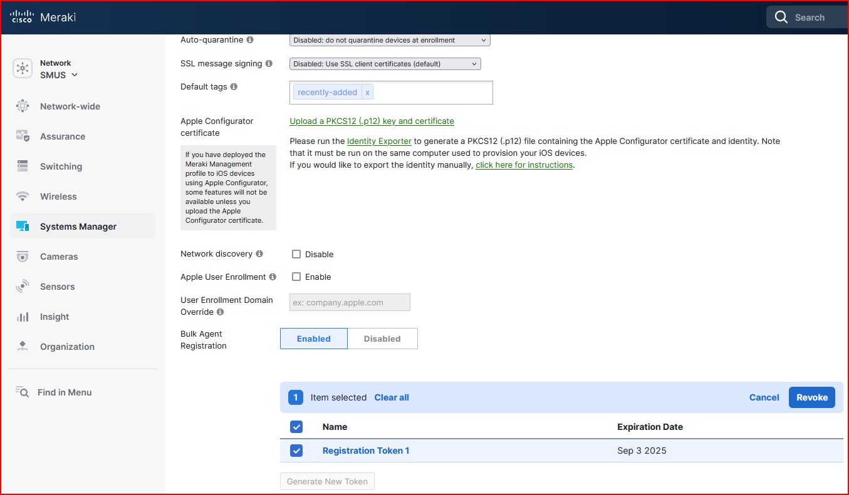Click the Assurance shield icon

click(x=23, y=136)
